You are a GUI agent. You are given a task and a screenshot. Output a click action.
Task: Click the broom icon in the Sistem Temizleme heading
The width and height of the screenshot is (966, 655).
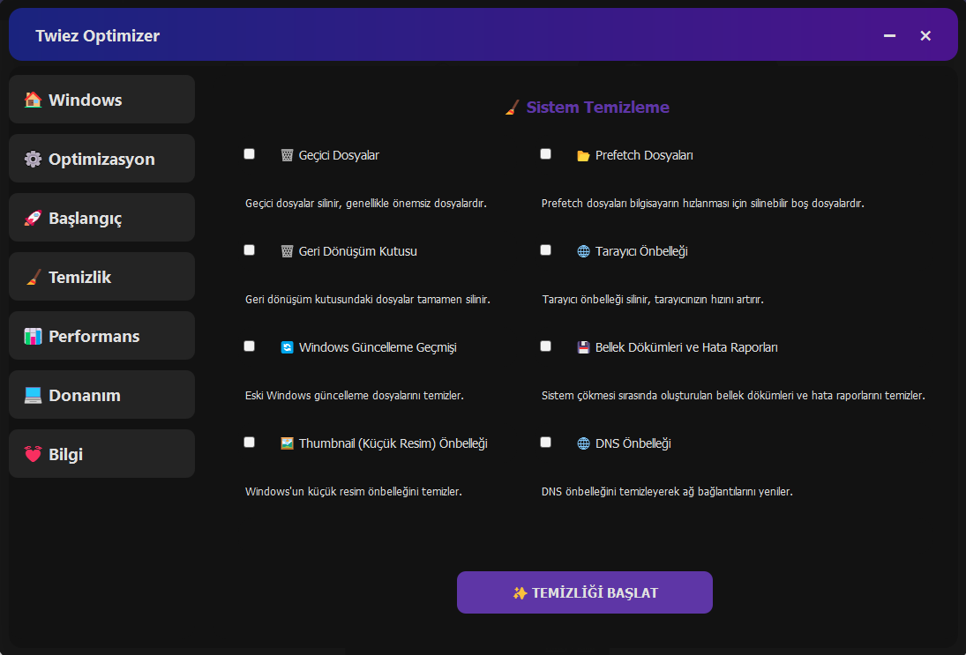[512, 108]
